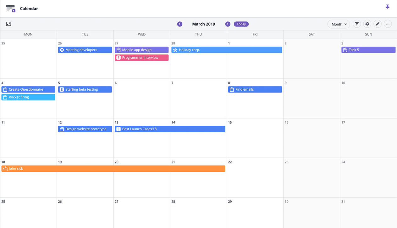Open the ellipsis more-options icon

[x=388, y=24]
